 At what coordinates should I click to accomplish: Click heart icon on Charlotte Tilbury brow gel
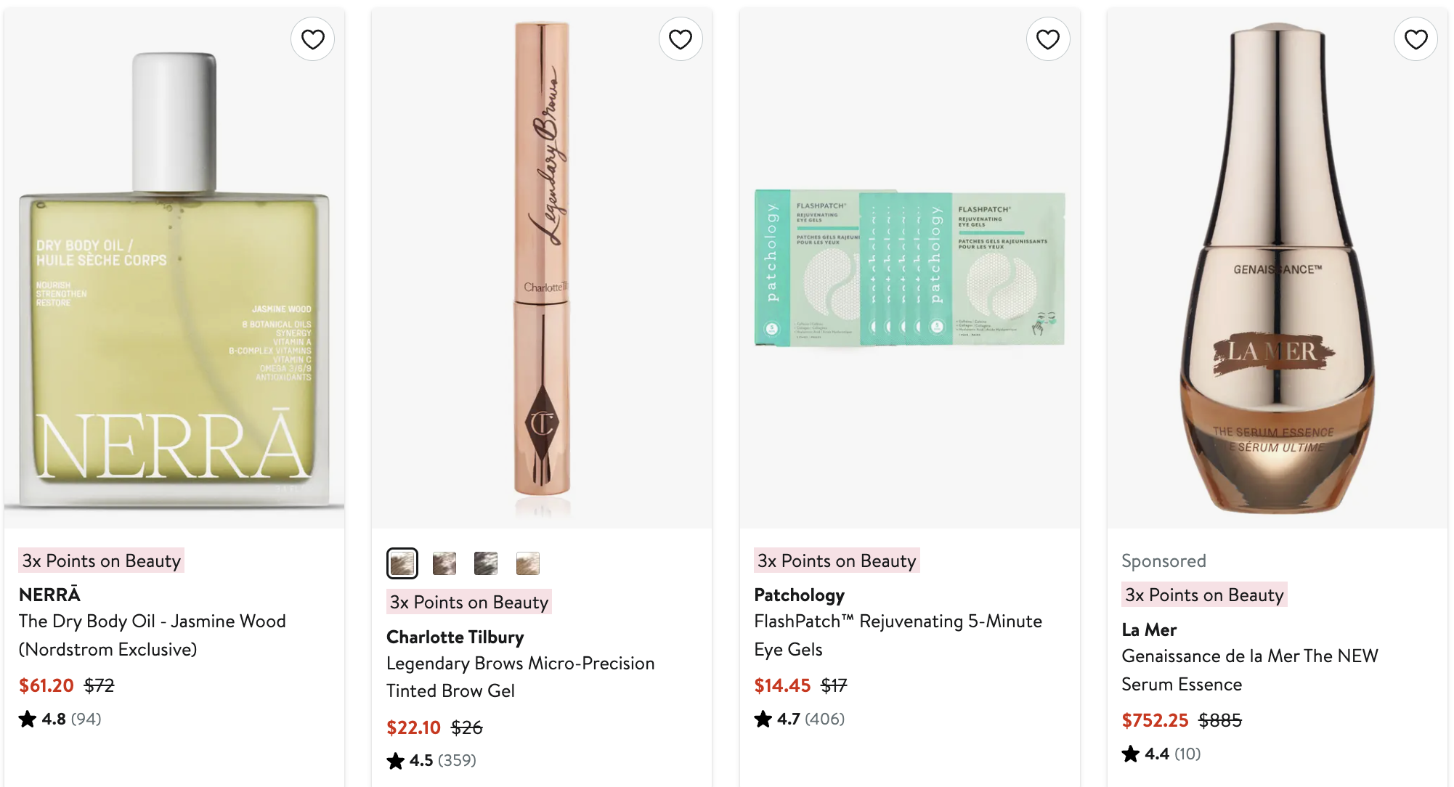680,39
